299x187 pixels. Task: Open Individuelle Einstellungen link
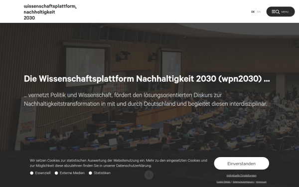[241, 176]
